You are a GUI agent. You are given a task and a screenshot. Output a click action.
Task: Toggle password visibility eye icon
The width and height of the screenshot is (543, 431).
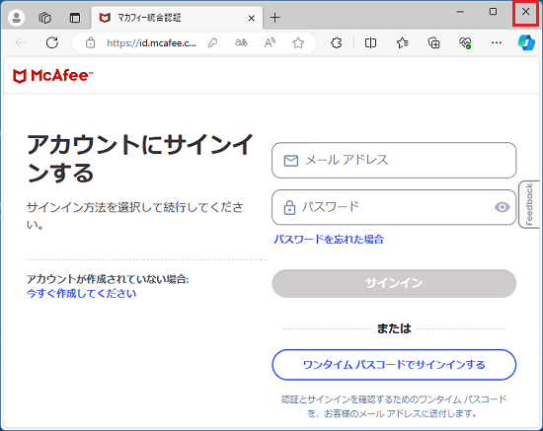point(502,207)
